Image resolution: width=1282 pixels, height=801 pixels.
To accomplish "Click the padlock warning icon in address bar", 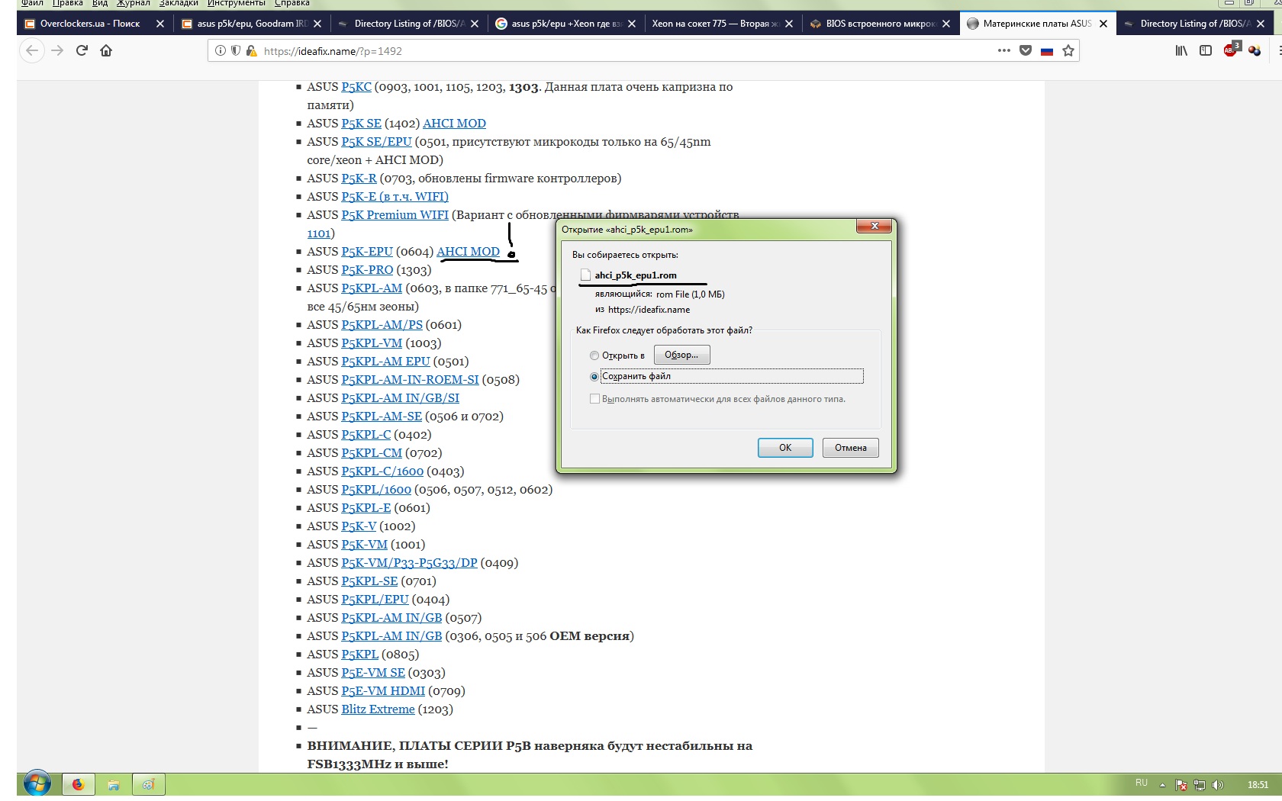I will [x=251, y=51].
